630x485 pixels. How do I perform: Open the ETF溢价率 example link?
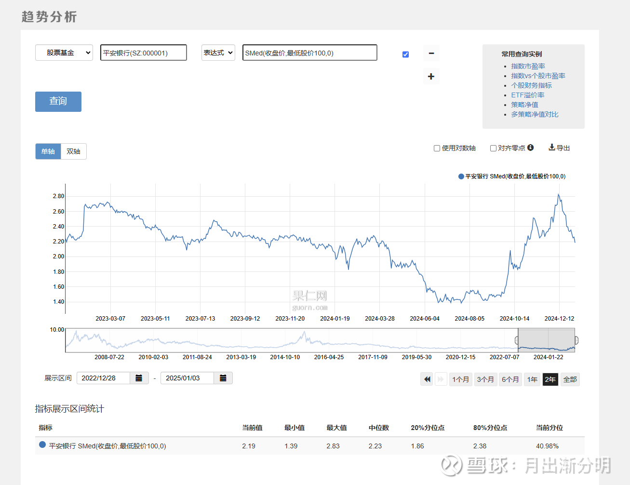tap(528, 95)
